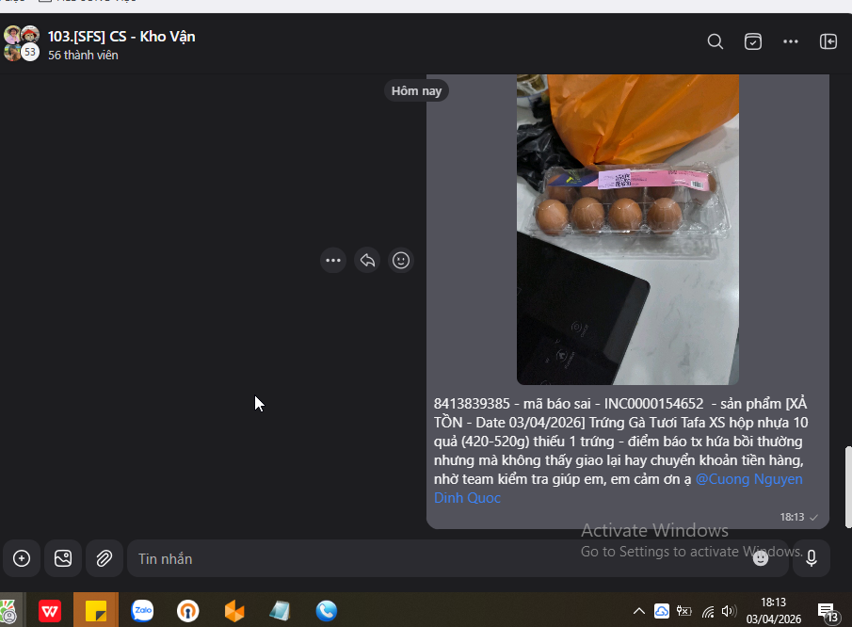Click the group name 103.[SFS] CS - Kho Vận
Viewport: 852px width, 627px height.
121,37
